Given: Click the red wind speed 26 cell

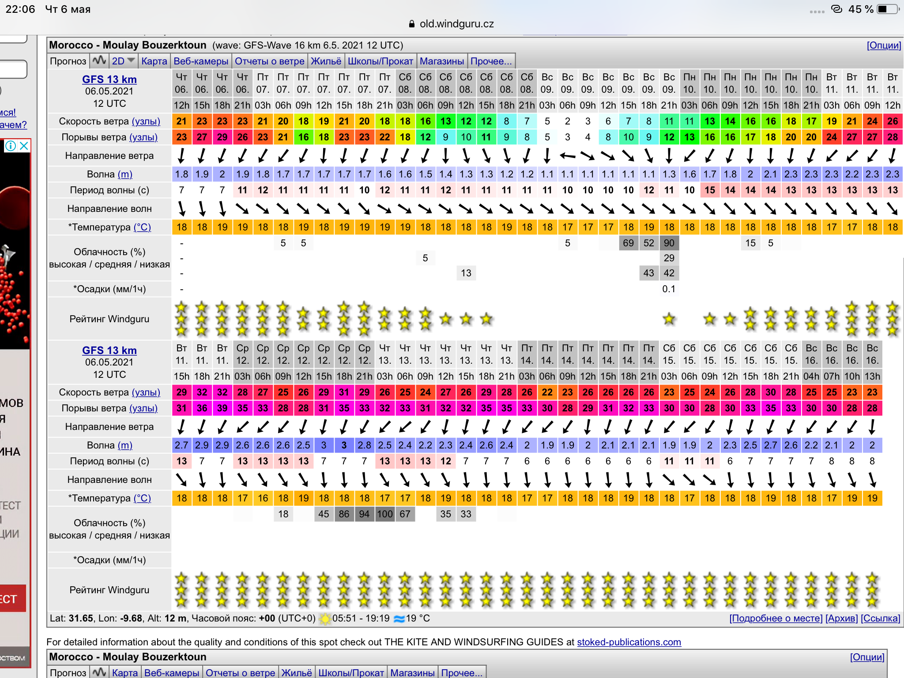Looking at the screenshot, I should pos(893,121).
